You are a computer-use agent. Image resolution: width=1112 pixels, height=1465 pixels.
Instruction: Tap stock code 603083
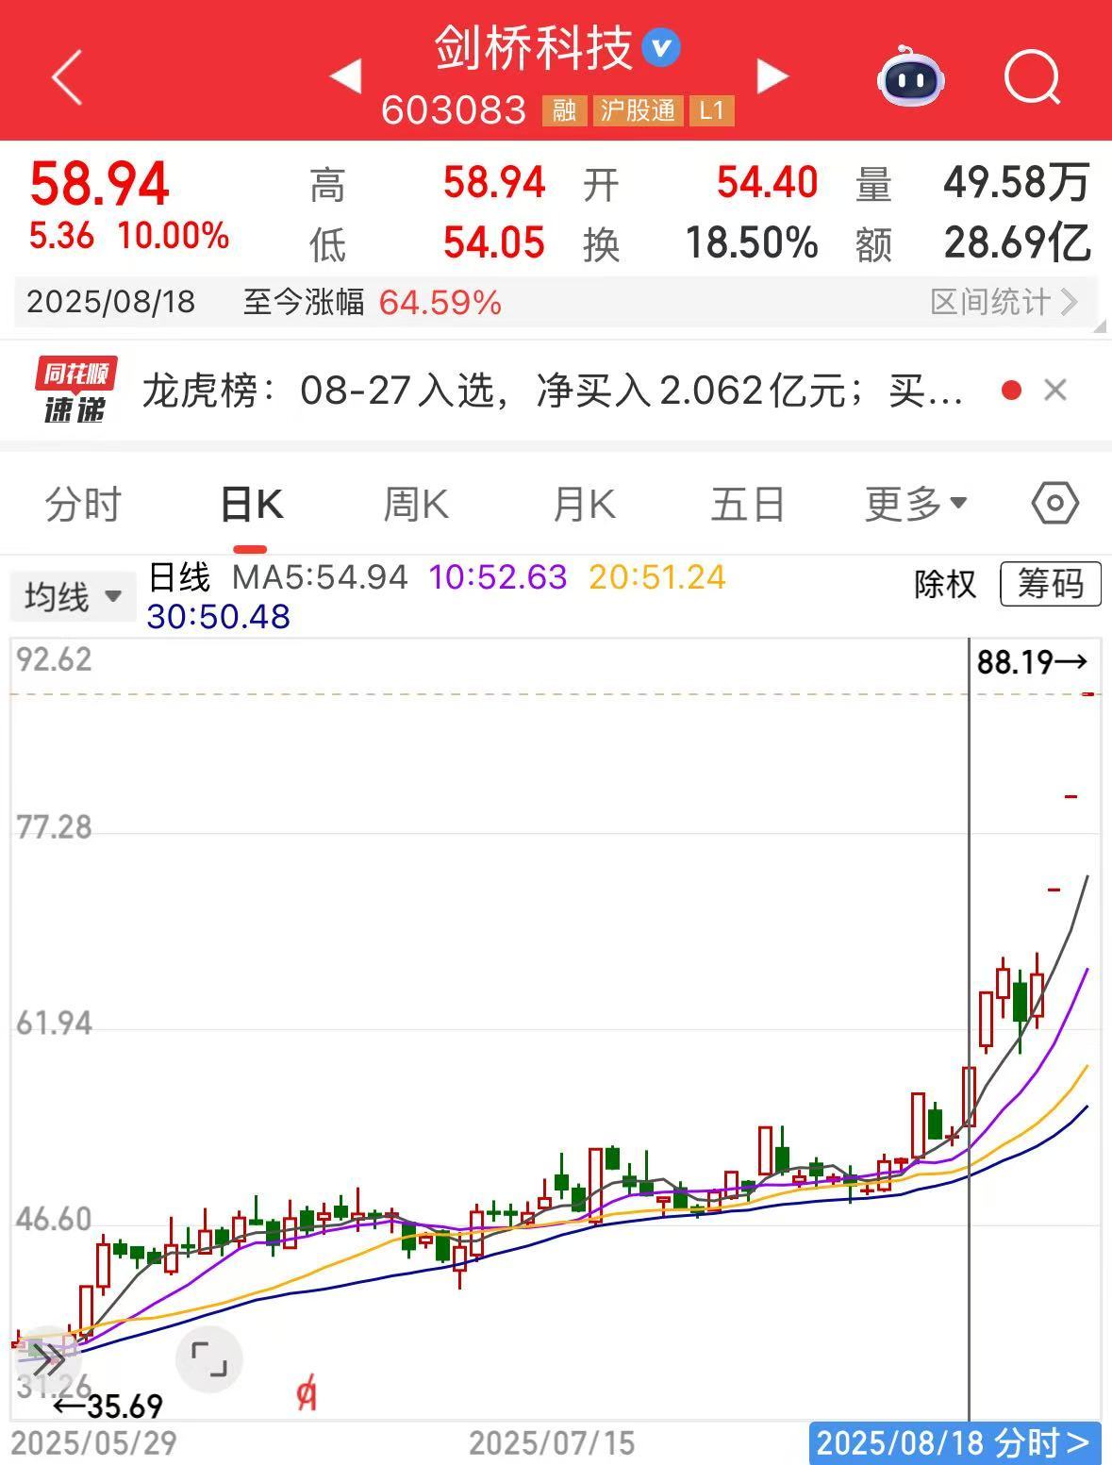point(454,110)
